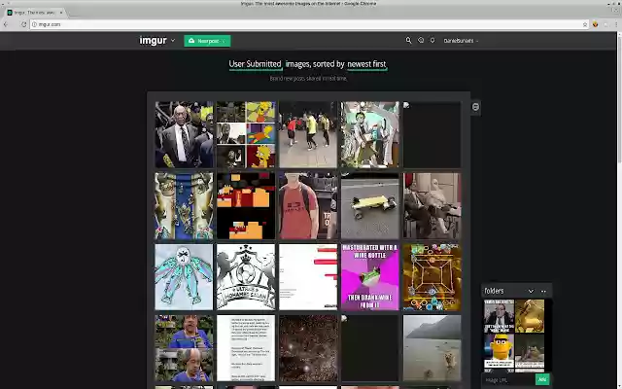The height and width of the screenshot is (389, 622).
Task: Open the pink wine bottle meme thumbnail
Action: [x=370, y=277]
